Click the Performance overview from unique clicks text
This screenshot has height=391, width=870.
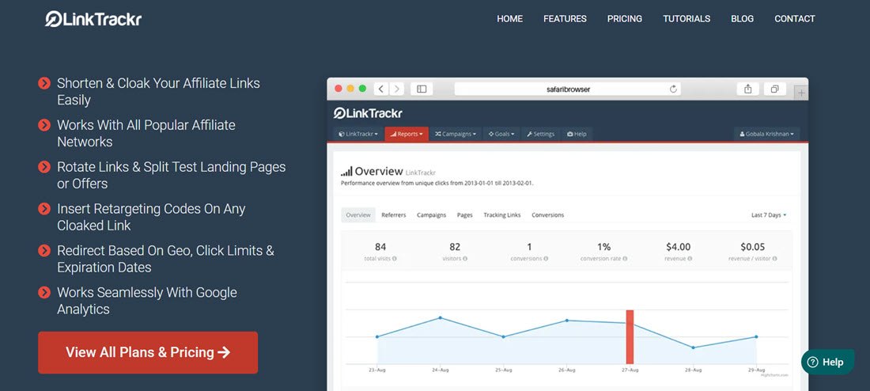437,183
